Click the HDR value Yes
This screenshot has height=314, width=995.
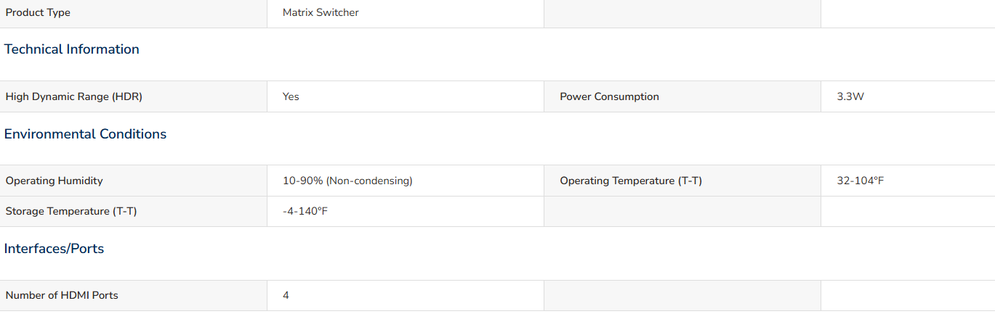(291, 96)
